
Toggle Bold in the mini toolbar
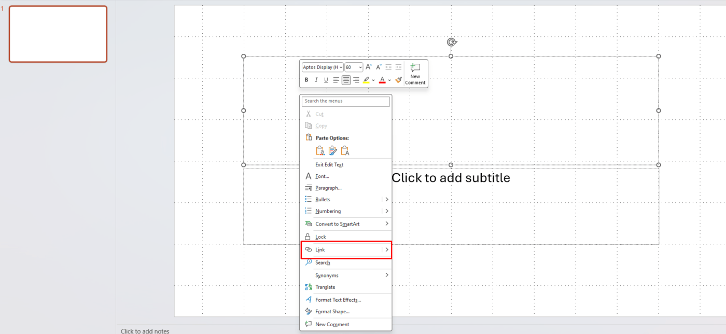306,80
